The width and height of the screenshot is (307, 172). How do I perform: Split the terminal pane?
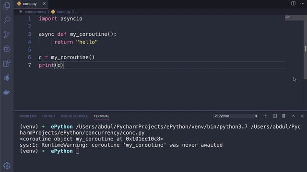[275, 116]
